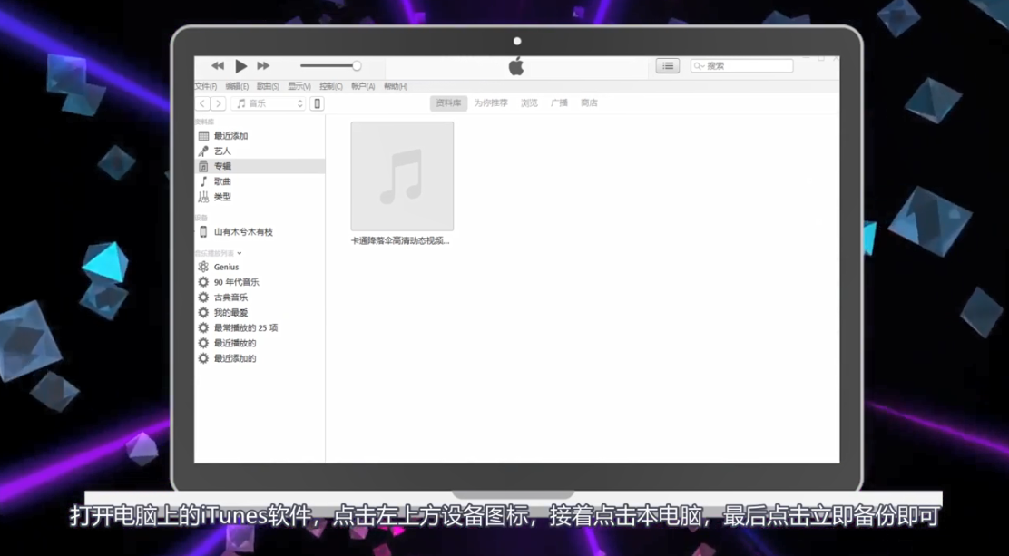Image resolution: width=1009 pixels, height=556 pixels.
Task: Open the 歌曲(S) menu
Action: (268, 86)
